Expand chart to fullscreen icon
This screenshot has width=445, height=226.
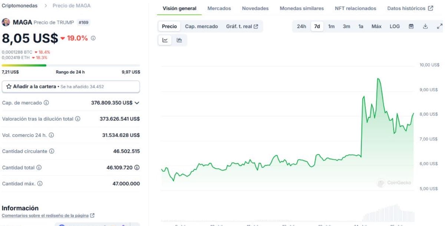439,26
